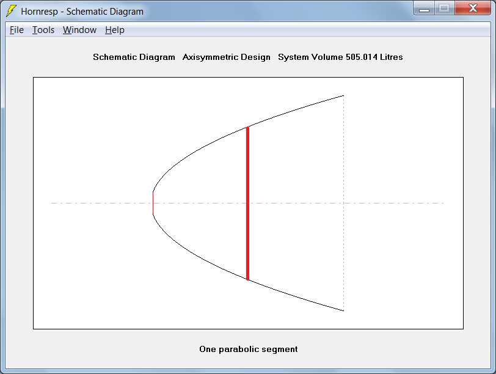The width and height of the screenshot is (496, 374).
Task: Click the Hornresp lightning bolt icon
Action: [x=11, y=11]
